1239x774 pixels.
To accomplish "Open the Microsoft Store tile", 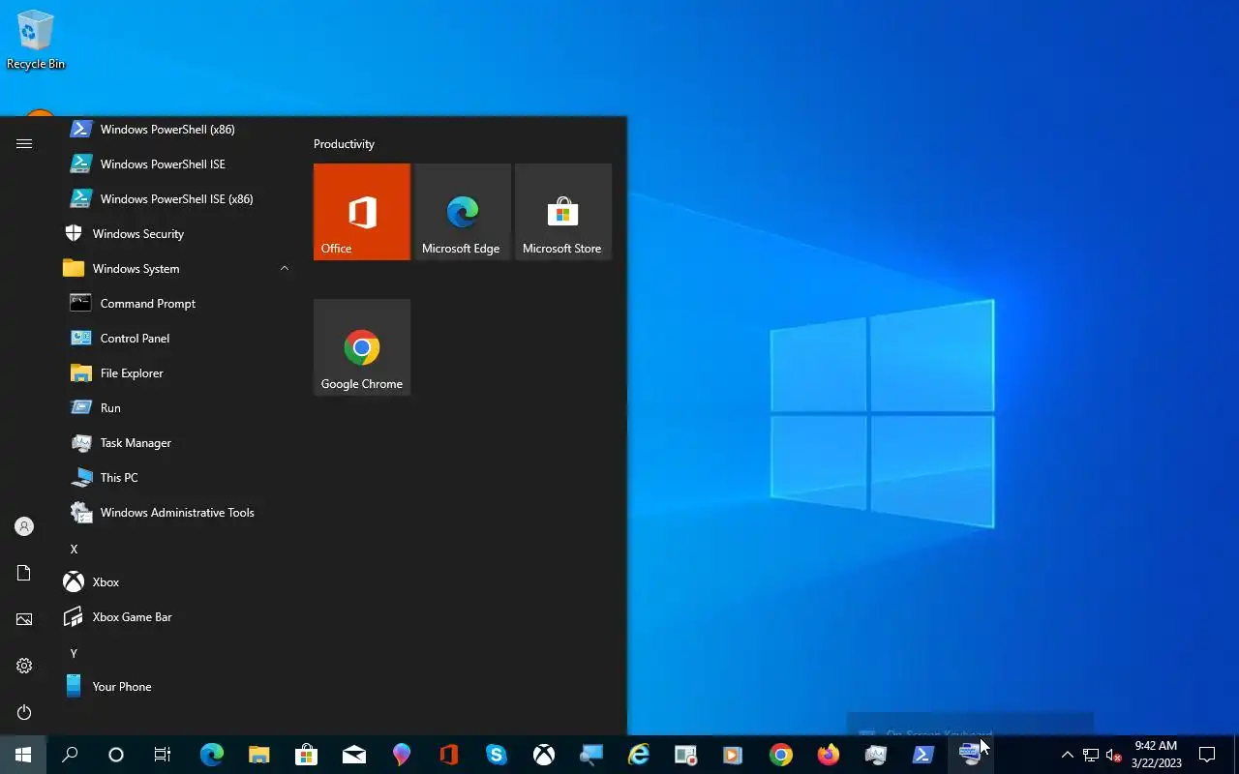I will coord(563,212).
